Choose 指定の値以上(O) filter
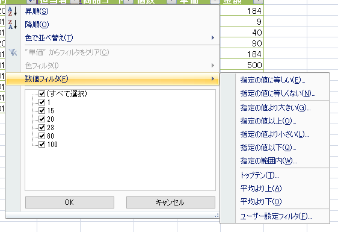Image resolution: width=338 pixels, height=232 pixels. [x=268, y=121]
